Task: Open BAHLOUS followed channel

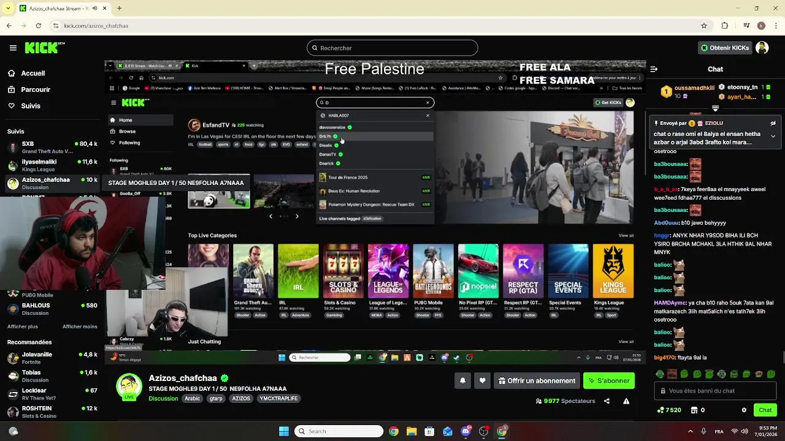Action: pos(52,309)
